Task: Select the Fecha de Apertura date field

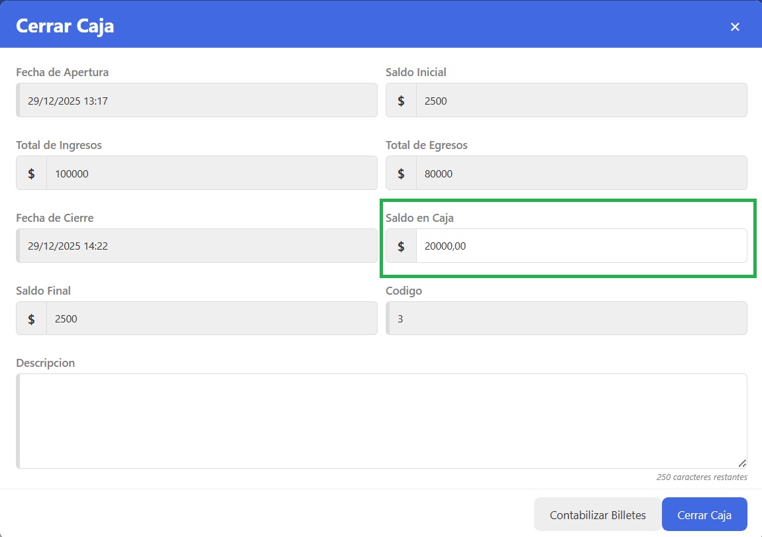Action: pyautogui.click(x=197, y=101)
